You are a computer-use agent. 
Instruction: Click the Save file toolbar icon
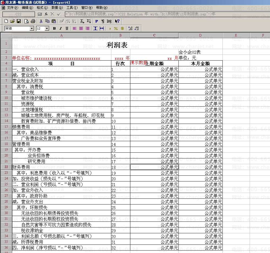[19, 21]
